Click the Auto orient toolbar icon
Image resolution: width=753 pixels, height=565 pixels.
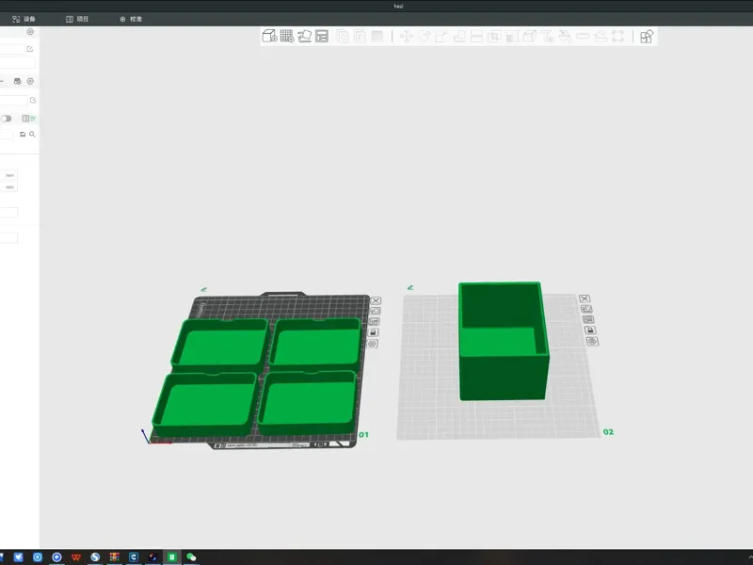click(x=304, y=36)
